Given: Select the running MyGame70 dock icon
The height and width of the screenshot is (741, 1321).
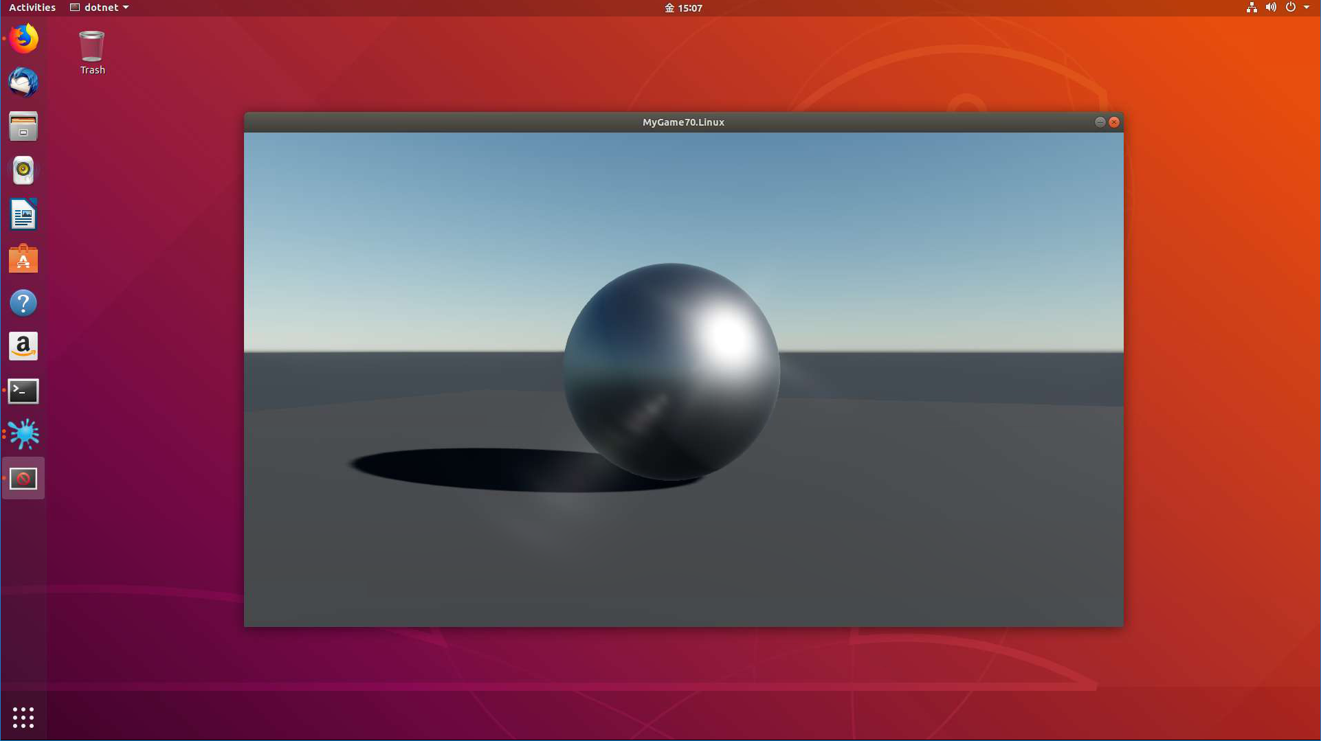Looking at the screenshot, I should (x=23, y=478).
